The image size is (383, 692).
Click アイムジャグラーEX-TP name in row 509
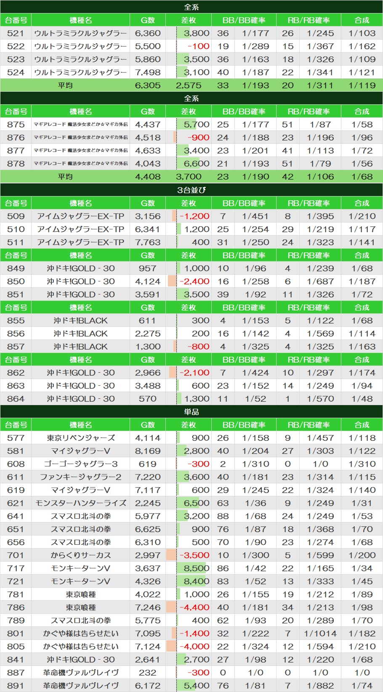click(80, 216)
